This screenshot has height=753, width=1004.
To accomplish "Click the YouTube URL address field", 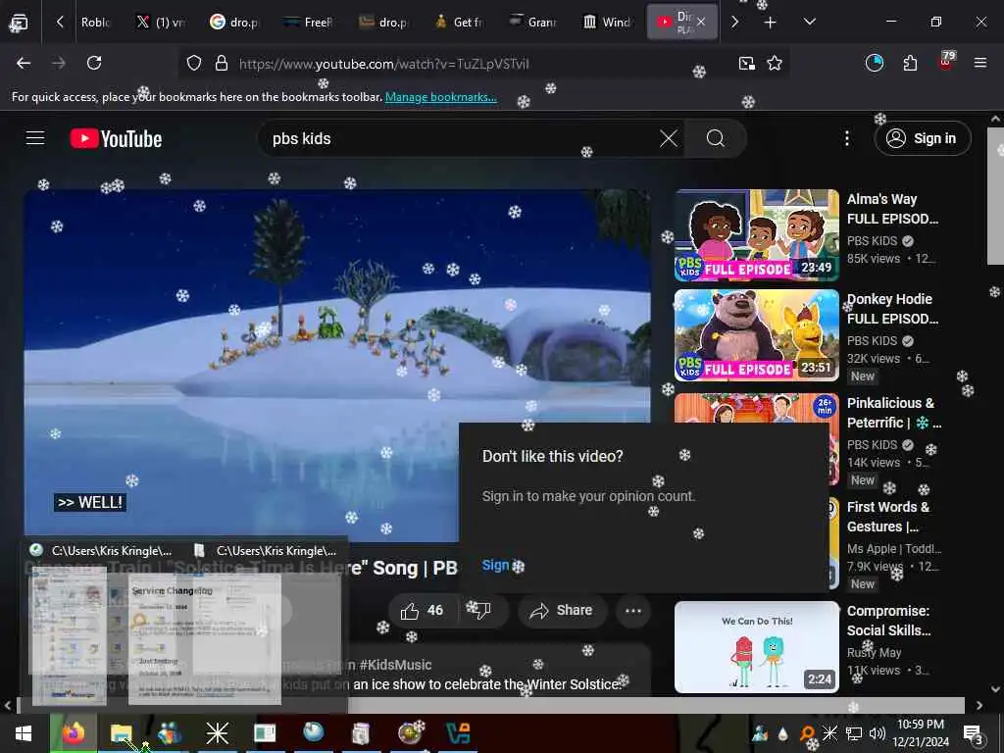I will coord(384,64).
